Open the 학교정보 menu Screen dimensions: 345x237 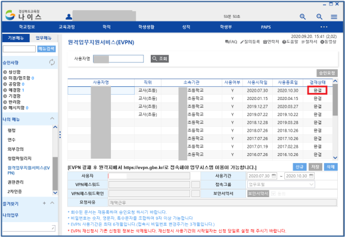click(27, 27)
